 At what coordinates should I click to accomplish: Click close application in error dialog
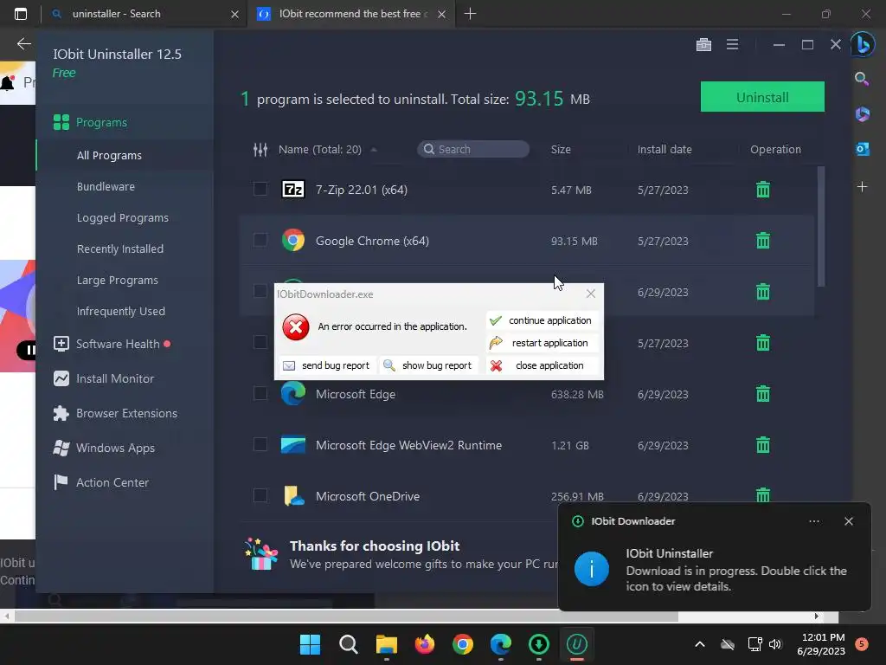[542, 366]
